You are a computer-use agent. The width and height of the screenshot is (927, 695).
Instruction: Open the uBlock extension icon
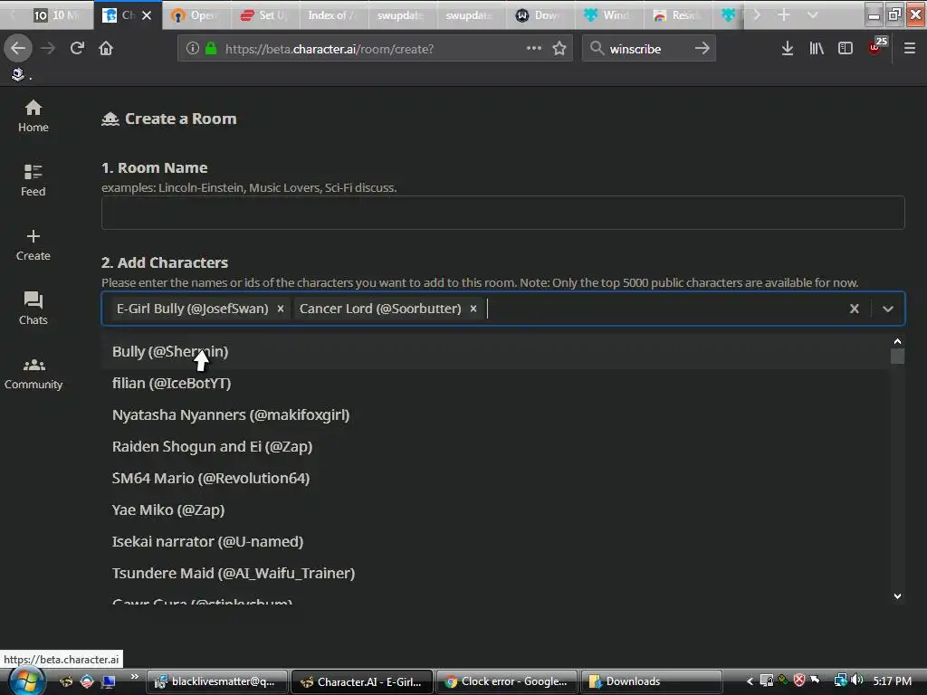click(876, 47)
